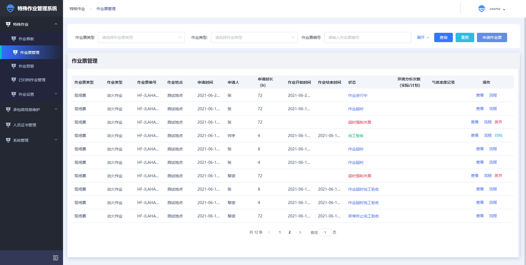Click the page jump number field
The height and width of the screenshot is (265, 526).
tap(325, 233)
